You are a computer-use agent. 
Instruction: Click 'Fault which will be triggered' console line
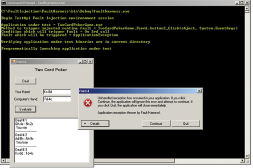pyautogui.click(x=60, y=35)
